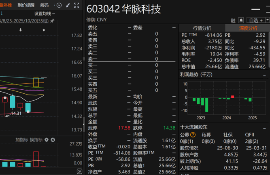Click 加指标 to add indicator

pyautogui.click(x=21, y=140)
